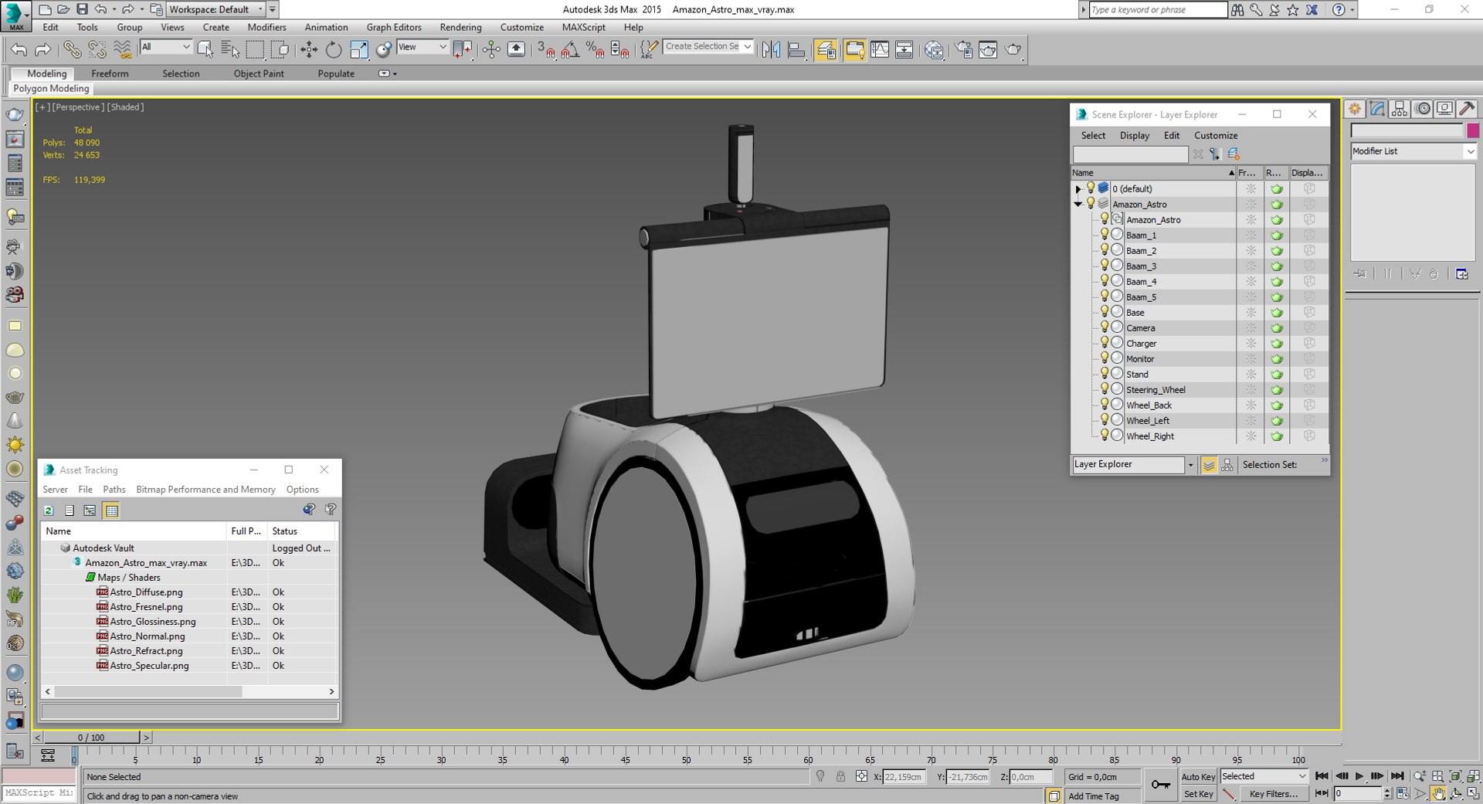Viewport: 1483px width, 804px height.
Task: Open the Material Editor icon
Action: tap(934, 50)
